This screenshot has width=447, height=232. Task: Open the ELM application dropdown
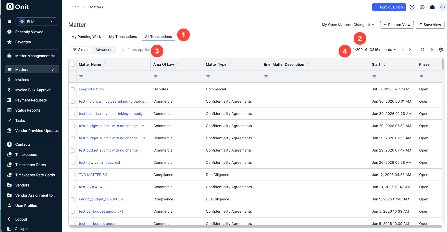point(36,21)
